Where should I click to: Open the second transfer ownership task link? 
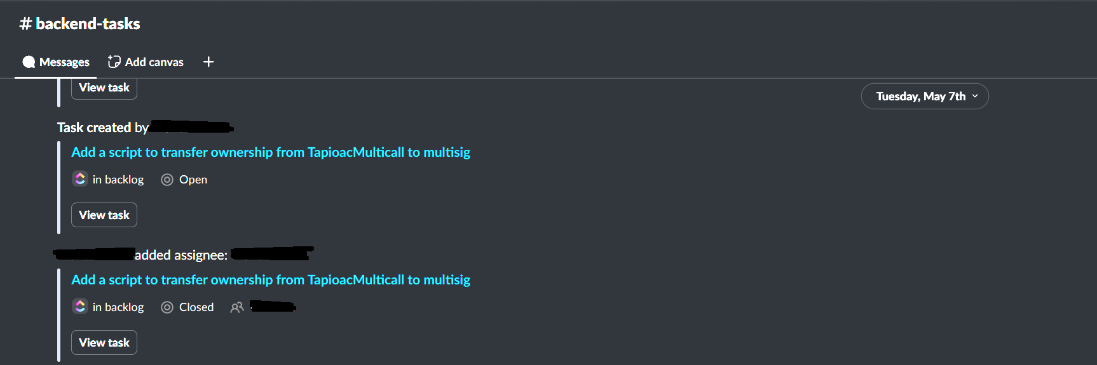click(271, 280)
